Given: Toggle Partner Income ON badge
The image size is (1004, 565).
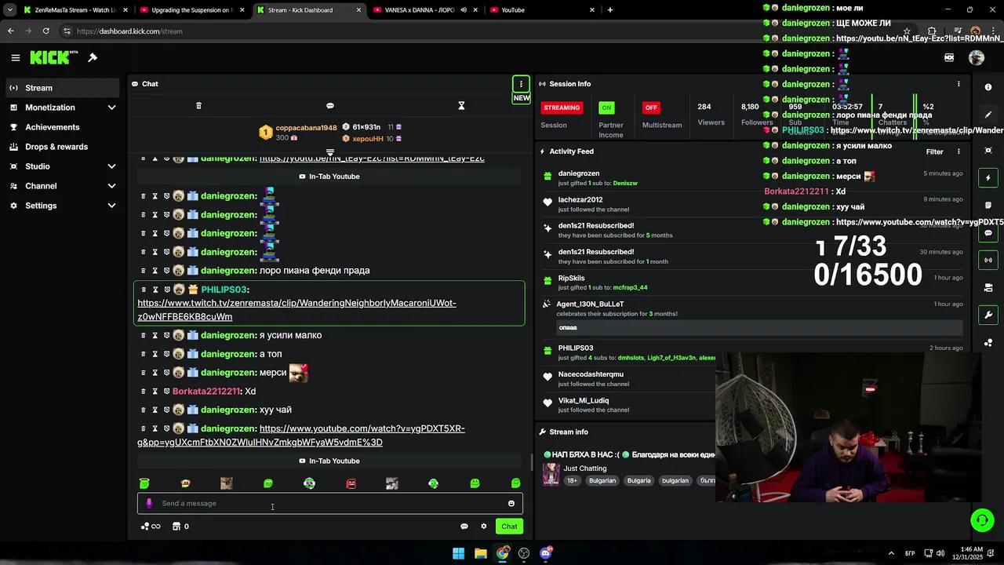Looking at the screenshot, I should (x=606, y=108).
